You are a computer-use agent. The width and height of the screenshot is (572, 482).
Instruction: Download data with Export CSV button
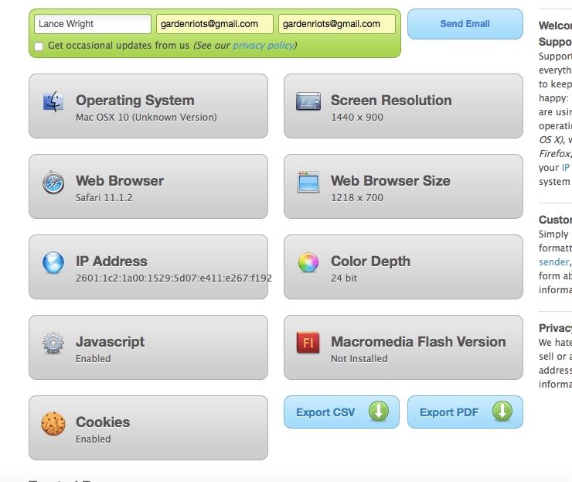coord(341,412)
